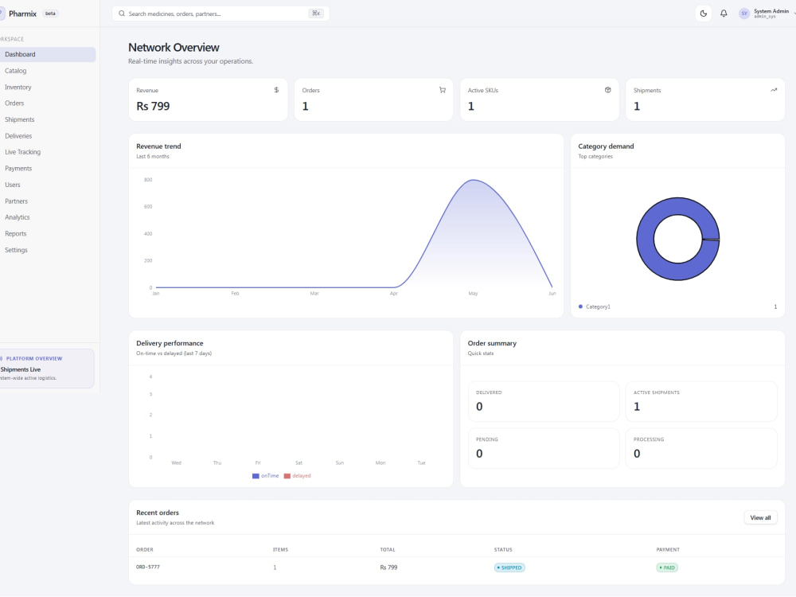The width and height of the screenshot is (796, 597).
Task: Click the ⌘K shortcut badge
Action: tap(316, 14)
